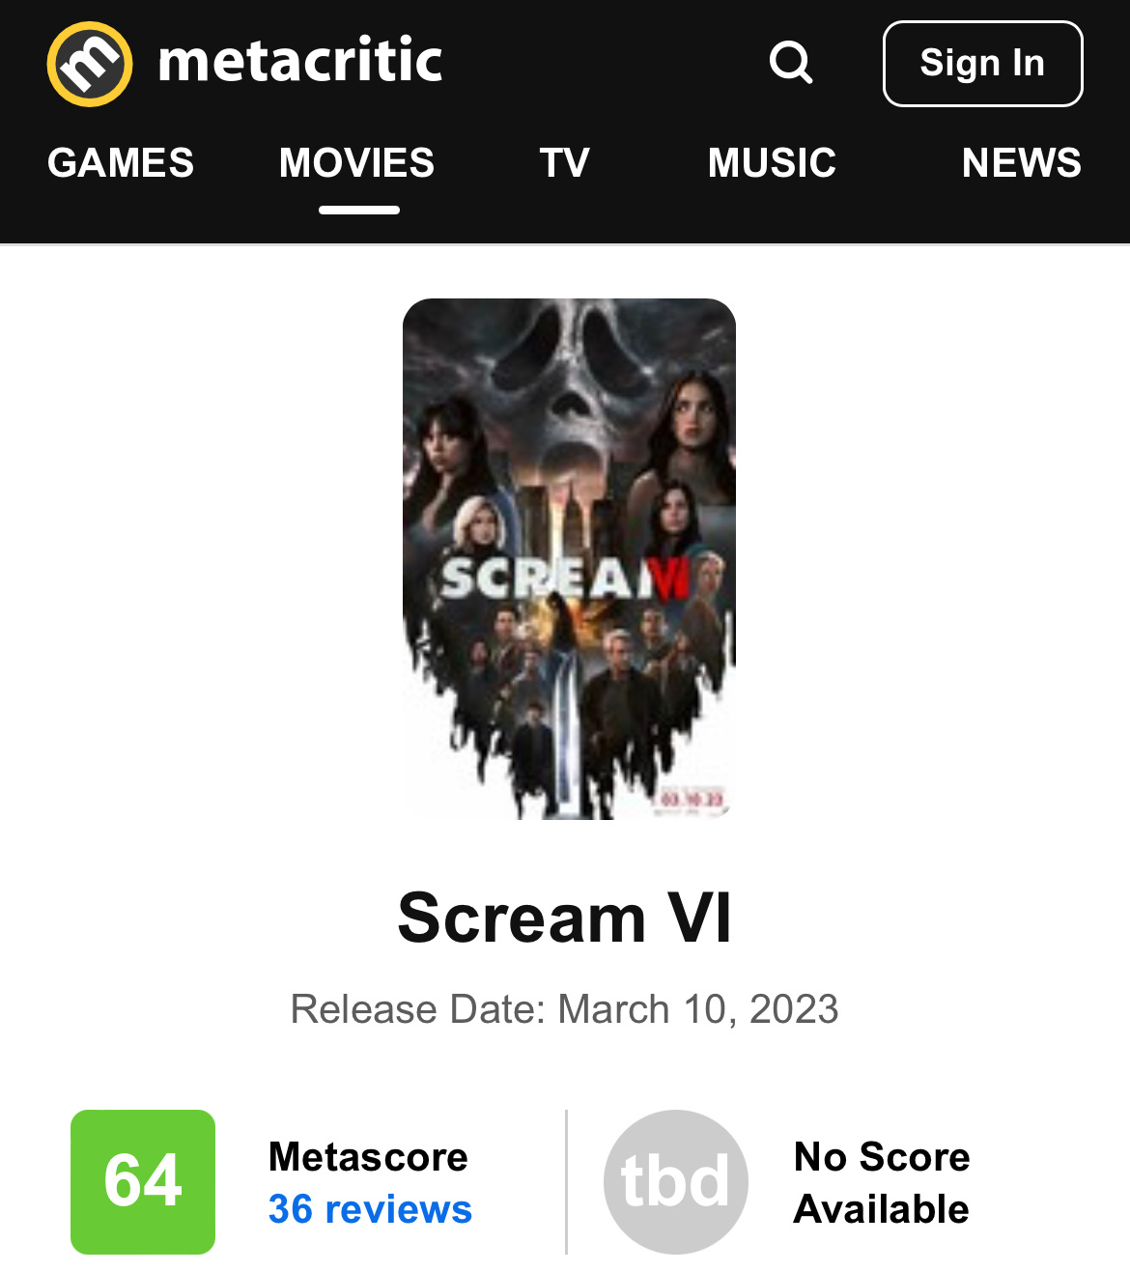
Task: Open the 36 reviews link
Action: click(370, 1209)
